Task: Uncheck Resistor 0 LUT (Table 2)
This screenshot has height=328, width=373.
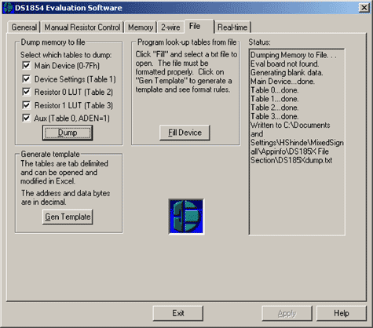Action: 27,92
